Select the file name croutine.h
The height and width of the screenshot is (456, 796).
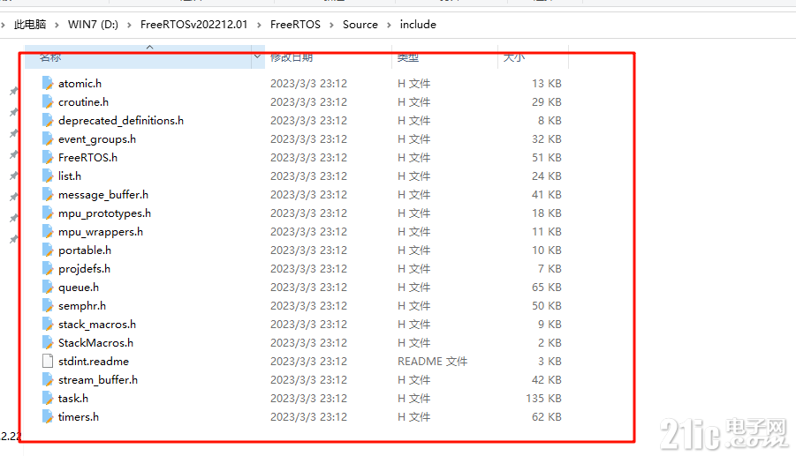pyautogui.click(x=83, y=101)
